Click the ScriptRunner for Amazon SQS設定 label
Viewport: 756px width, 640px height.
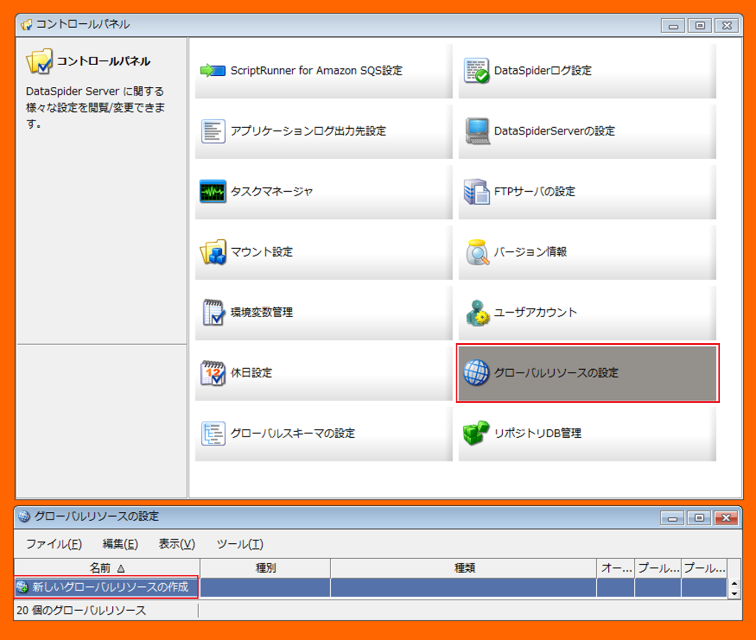click(x=316, y=71)
